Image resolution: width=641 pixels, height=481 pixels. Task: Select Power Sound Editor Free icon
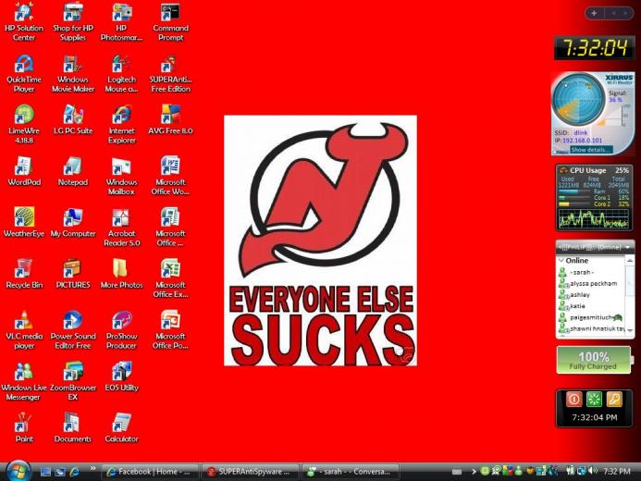tap(73, 330)
